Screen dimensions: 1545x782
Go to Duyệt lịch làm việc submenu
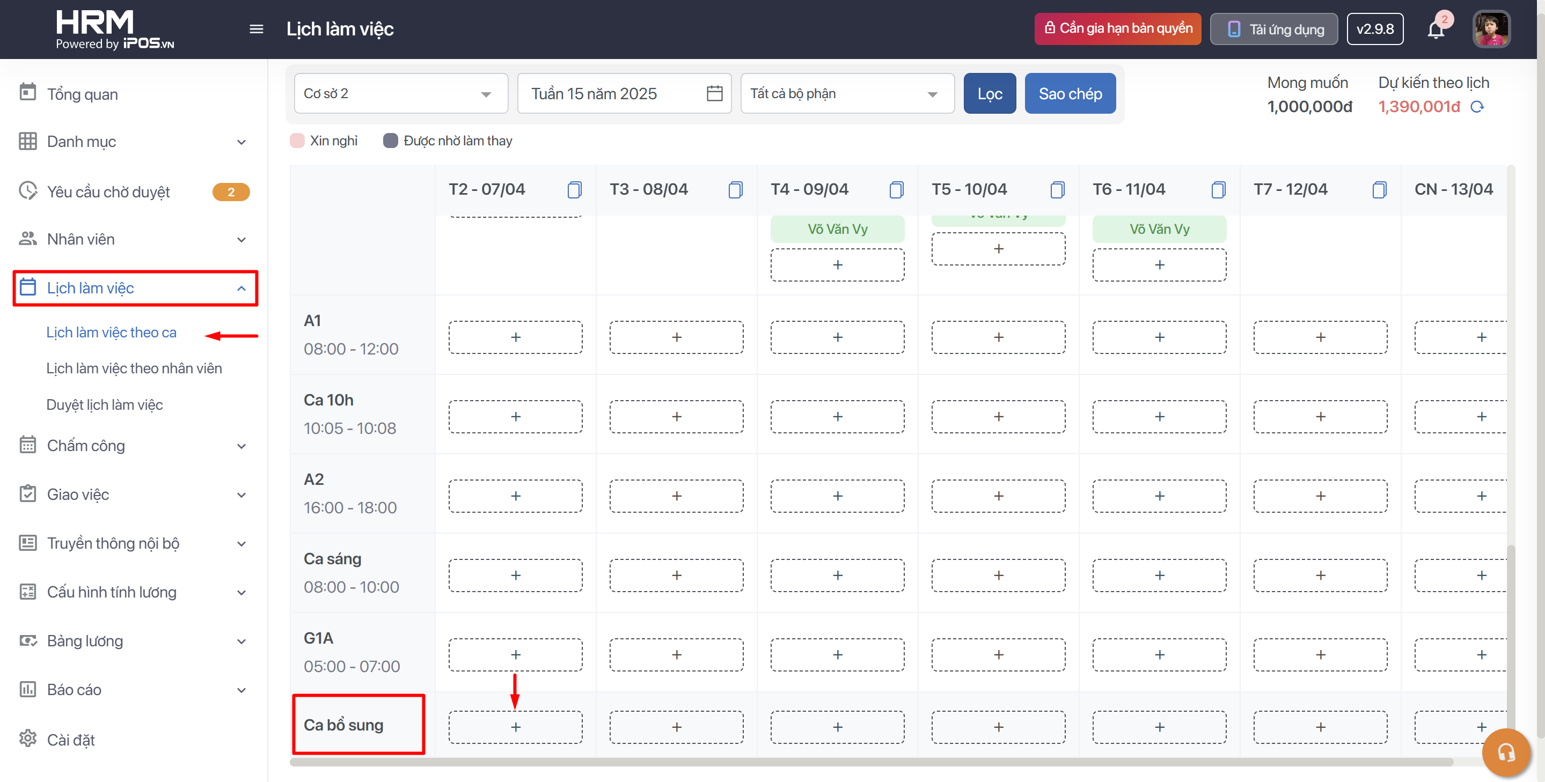pos(104,405)
